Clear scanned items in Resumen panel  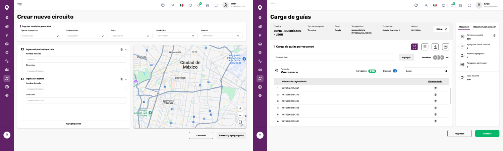click(494, 35)
